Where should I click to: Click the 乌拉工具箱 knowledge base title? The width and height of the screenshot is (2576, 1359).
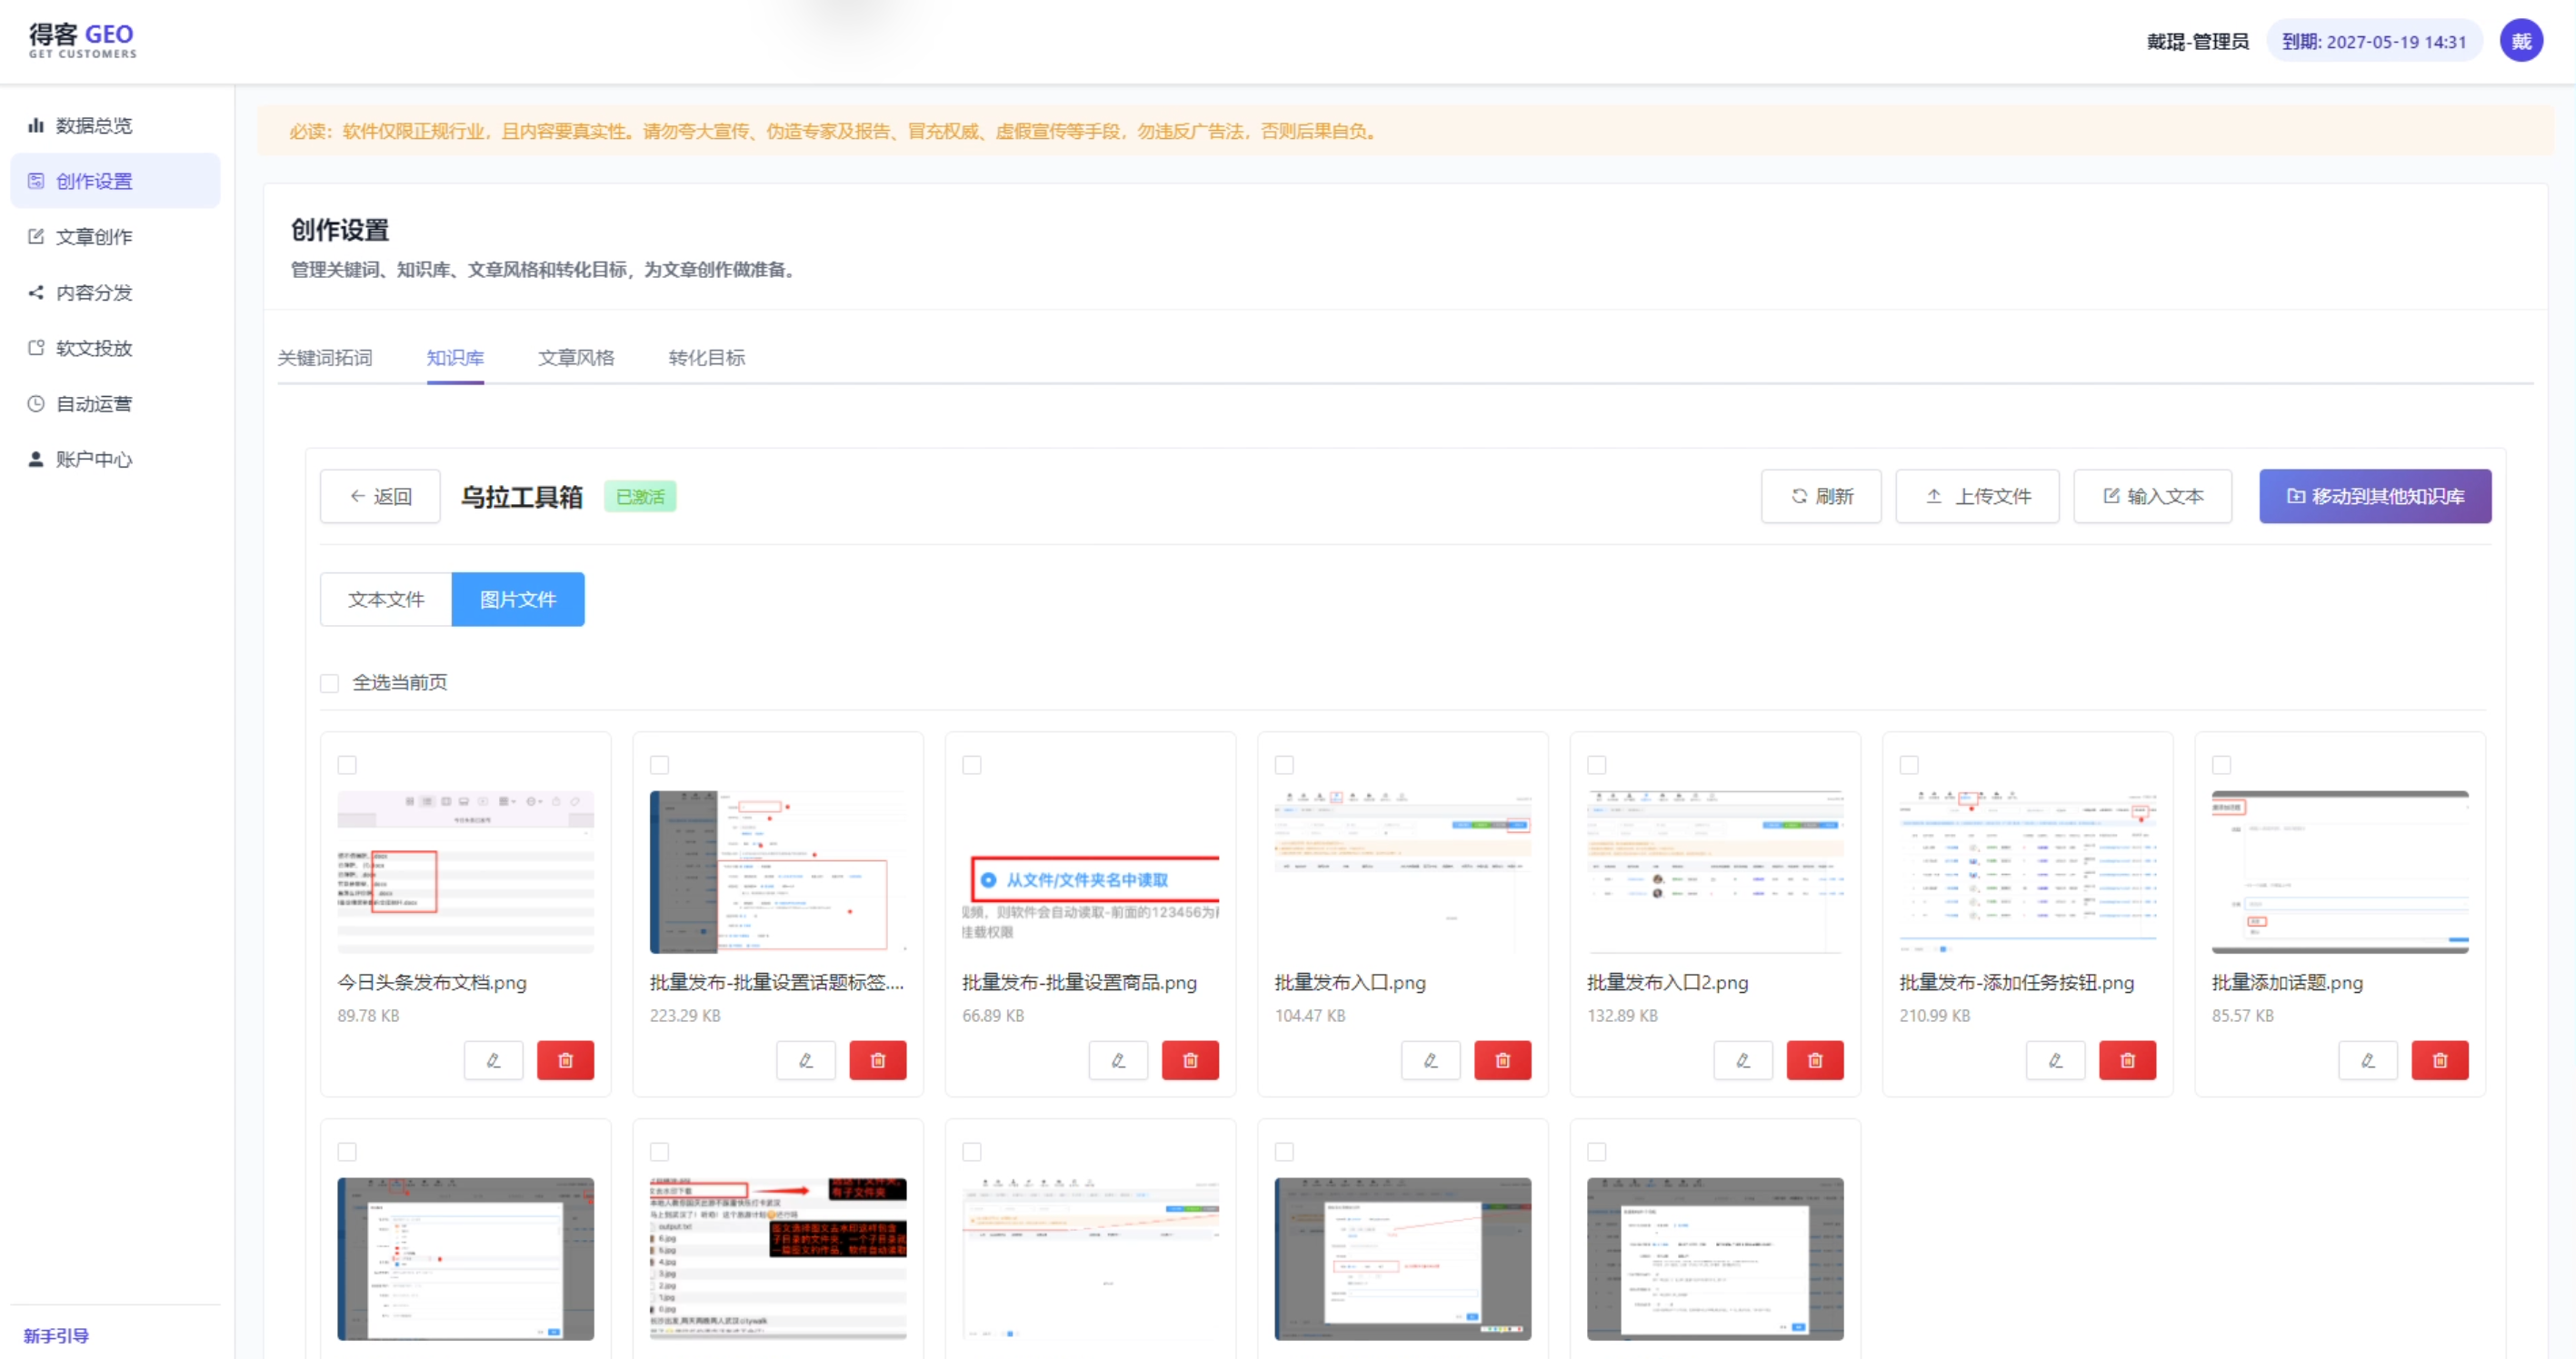click(521, 497)
